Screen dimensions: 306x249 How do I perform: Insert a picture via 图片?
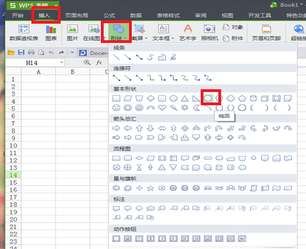[72, 33]
